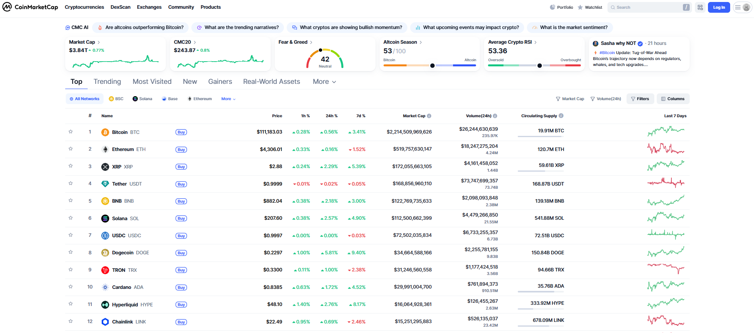
Task: Click the Bitcoin coin icon
Action: coord(105,132)
